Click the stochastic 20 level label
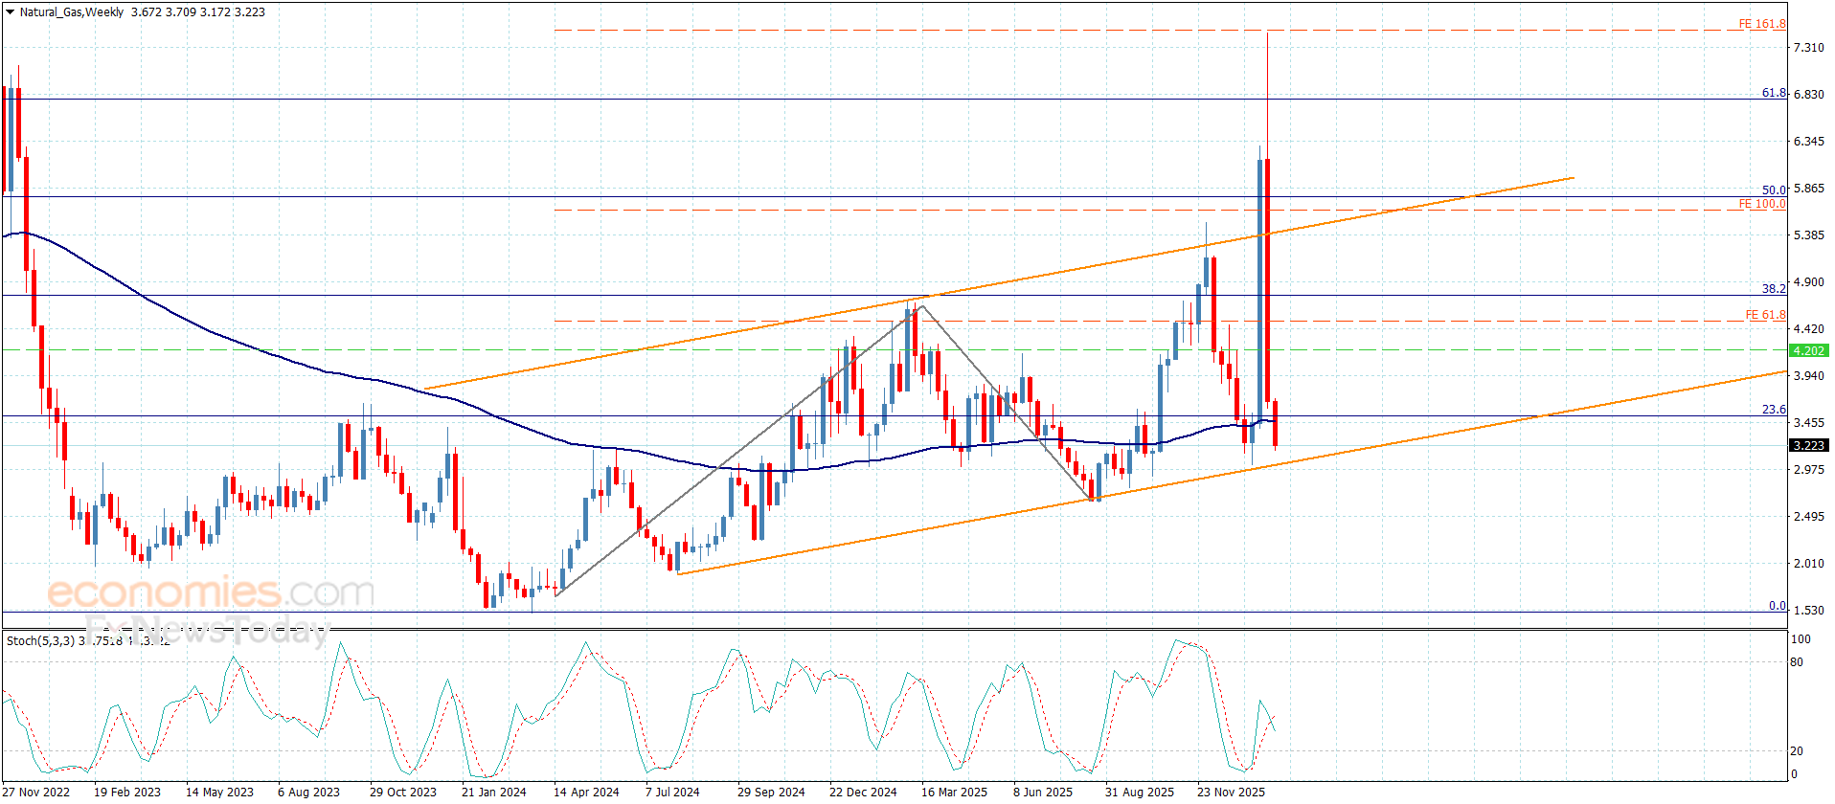The width and height of the screenshot is (1835, 804). [1796, 750]
